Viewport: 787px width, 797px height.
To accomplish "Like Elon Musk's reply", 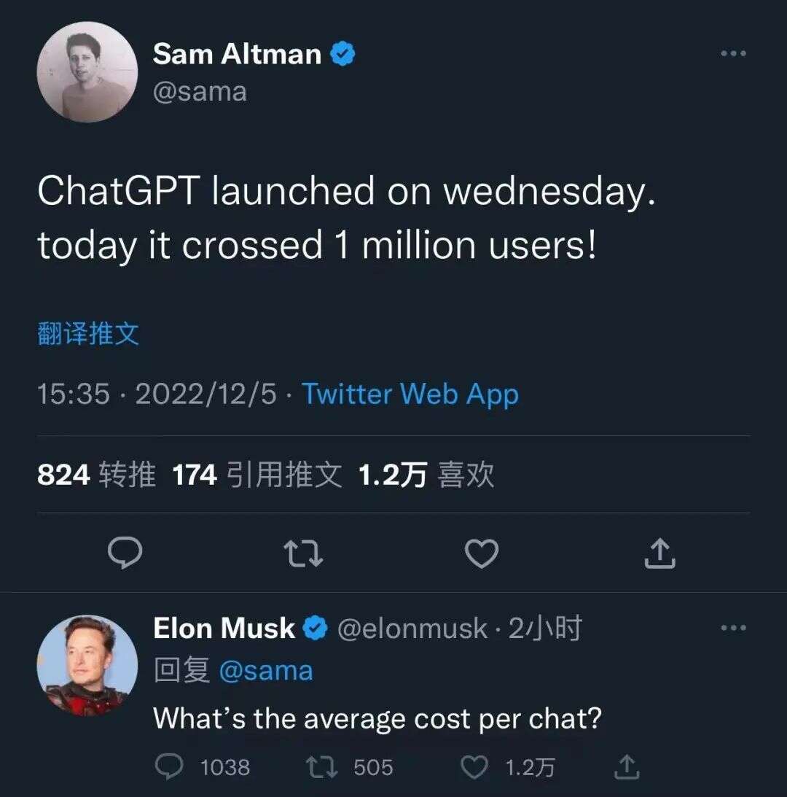I will click(x=475, y=766).
